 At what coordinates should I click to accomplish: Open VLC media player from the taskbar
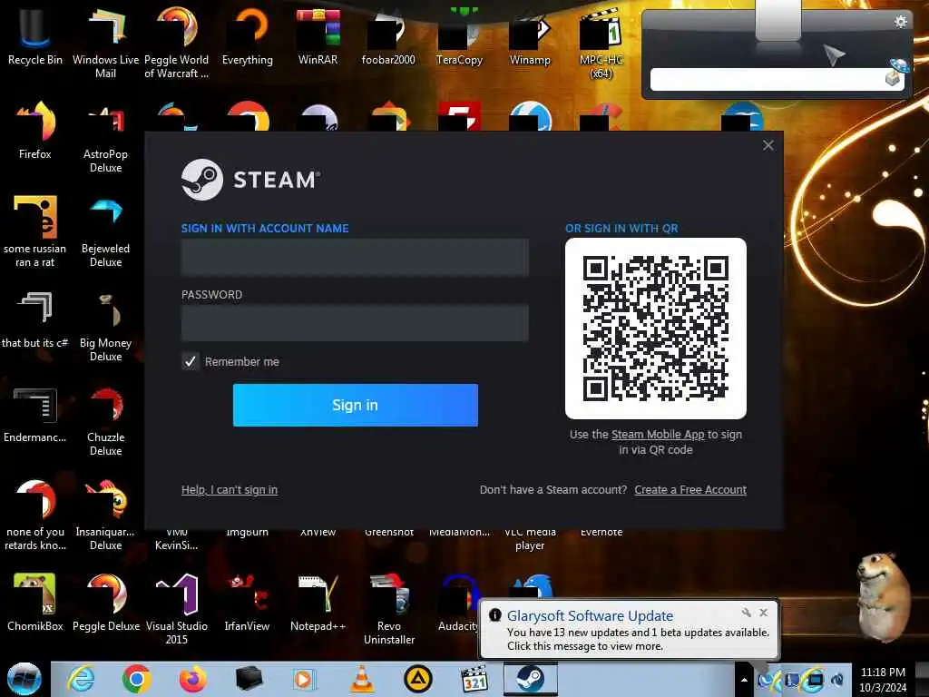pyautogui.click(x=362, y=679)
